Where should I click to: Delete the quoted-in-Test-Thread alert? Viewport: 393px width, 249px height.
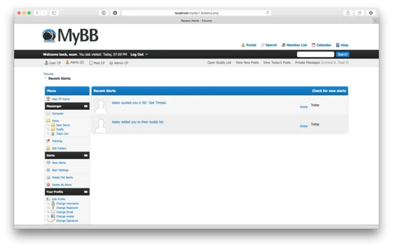(304, 107)
